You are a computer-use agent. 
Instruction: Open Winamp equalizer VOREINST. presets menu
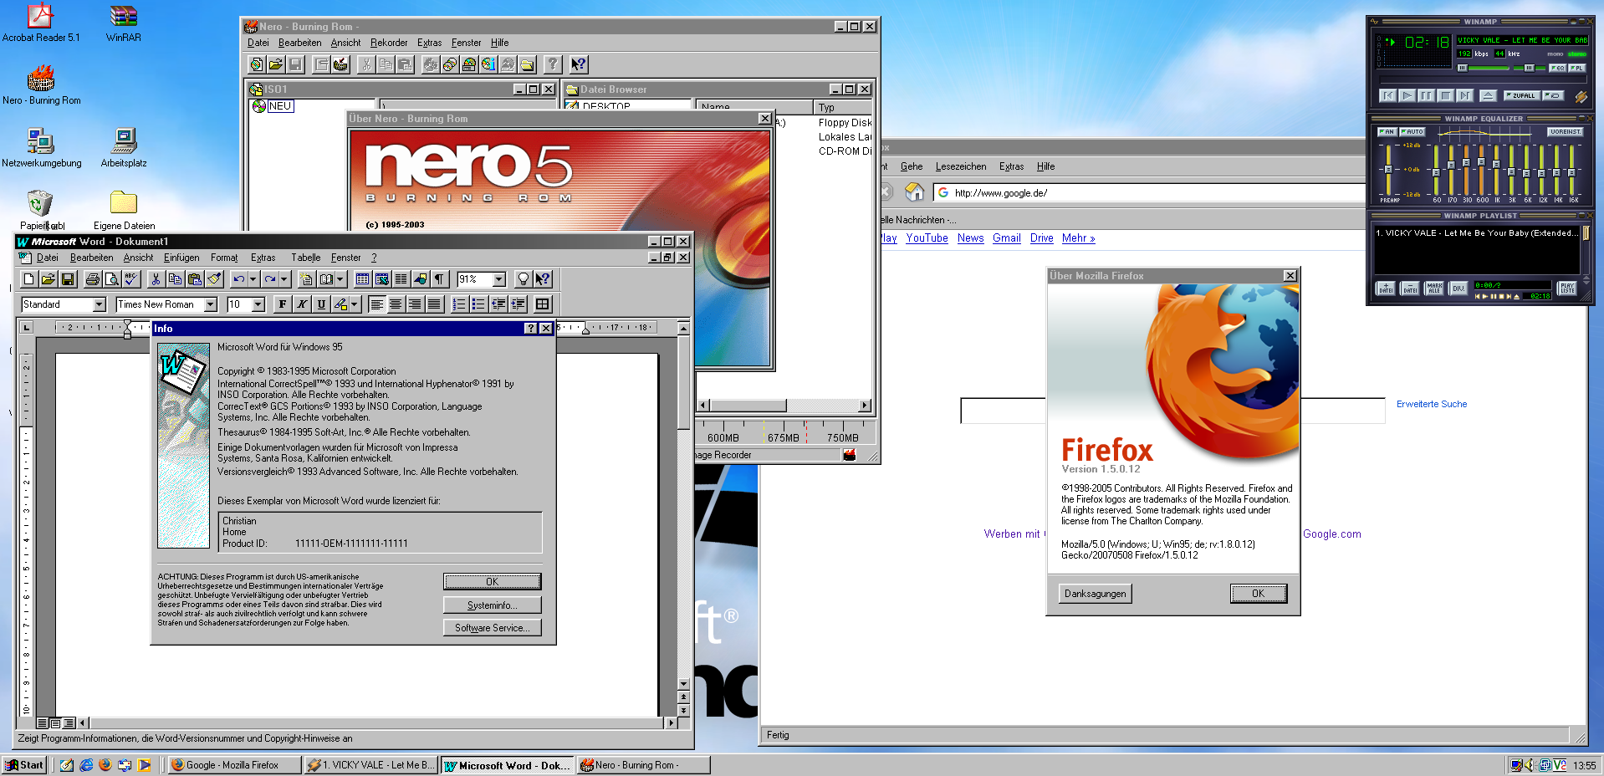1565,132
